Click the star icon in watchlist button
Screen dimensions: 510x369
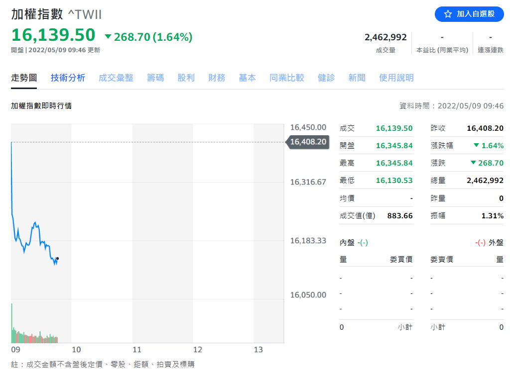(448, 14)
